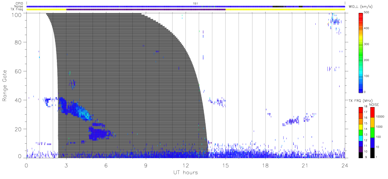This screenshot has width=388, height=179.
Task: Click the y-axis tick label 60
Action: point(18,71)
